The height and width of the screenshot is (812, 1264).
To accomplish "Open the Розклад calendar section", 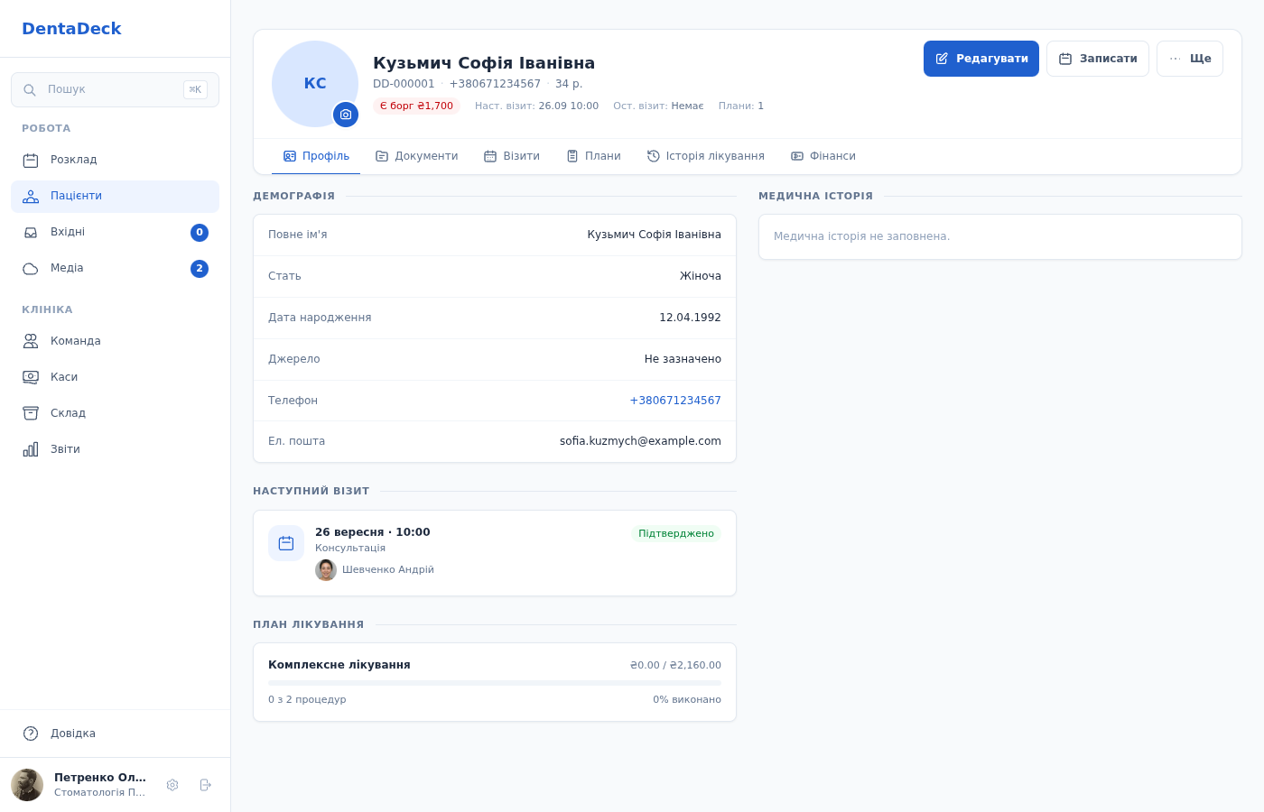I will [115, 160].
